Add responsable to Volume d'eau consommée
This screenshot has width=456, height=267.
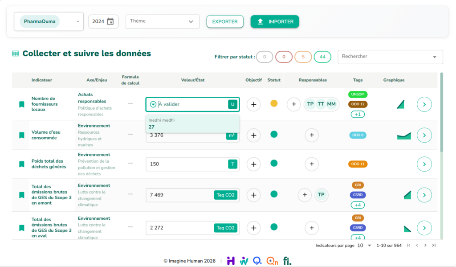tap(312, 135)
